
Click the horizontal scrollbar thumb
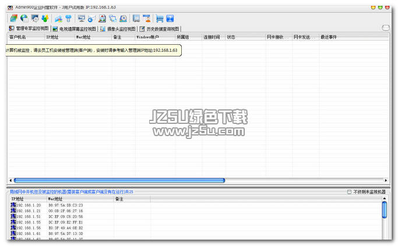pos(119,180)
